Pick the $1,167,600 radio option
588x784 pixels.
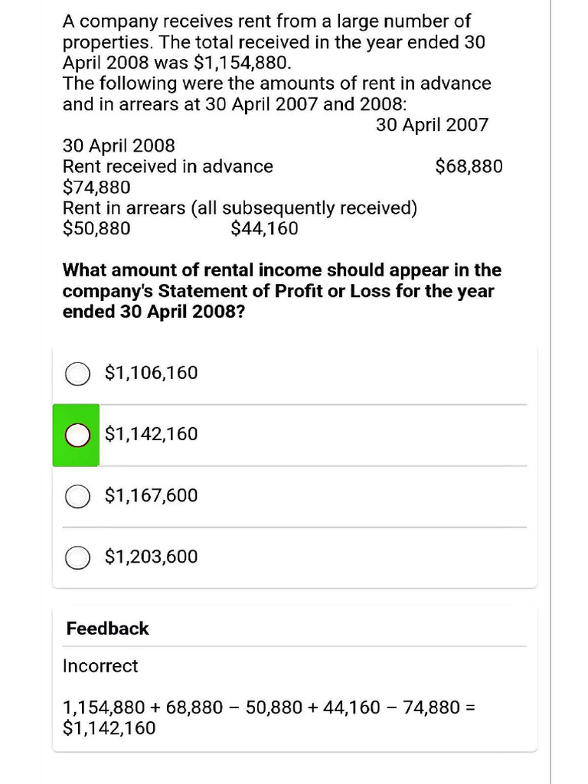pyautogui.click(x=77, y=496)
